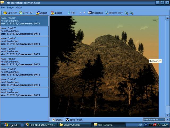This screenshot has width=170, height=128.
Task: Switch to Windows Media Player taskbar item
Action: point(41,125)
